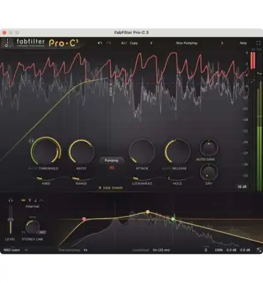Image resolution: width=263 pixels, height=283 pixels.
Task: Click the undo arrow in the top bar
Action: pos(100,43)
